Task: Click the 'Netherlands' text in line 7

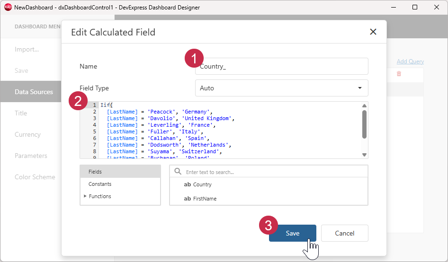Action: [x=208, y=145]
